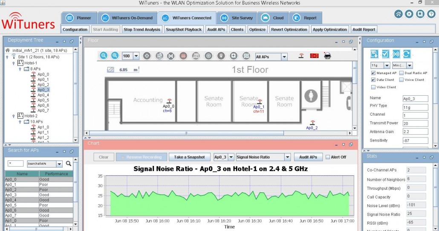Screen dimensions: 439x231
Task: Click the Transmit Power value field
Action: 415,123
